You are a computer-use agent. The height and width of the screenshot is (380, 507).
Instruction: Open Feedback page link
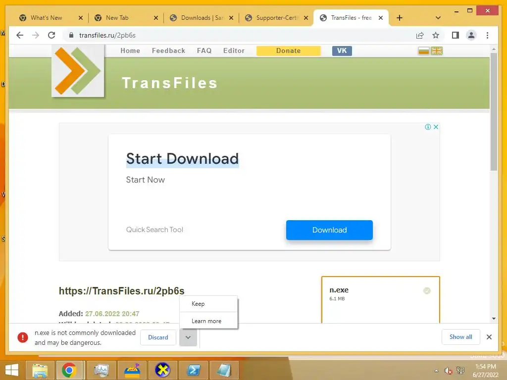168,51
